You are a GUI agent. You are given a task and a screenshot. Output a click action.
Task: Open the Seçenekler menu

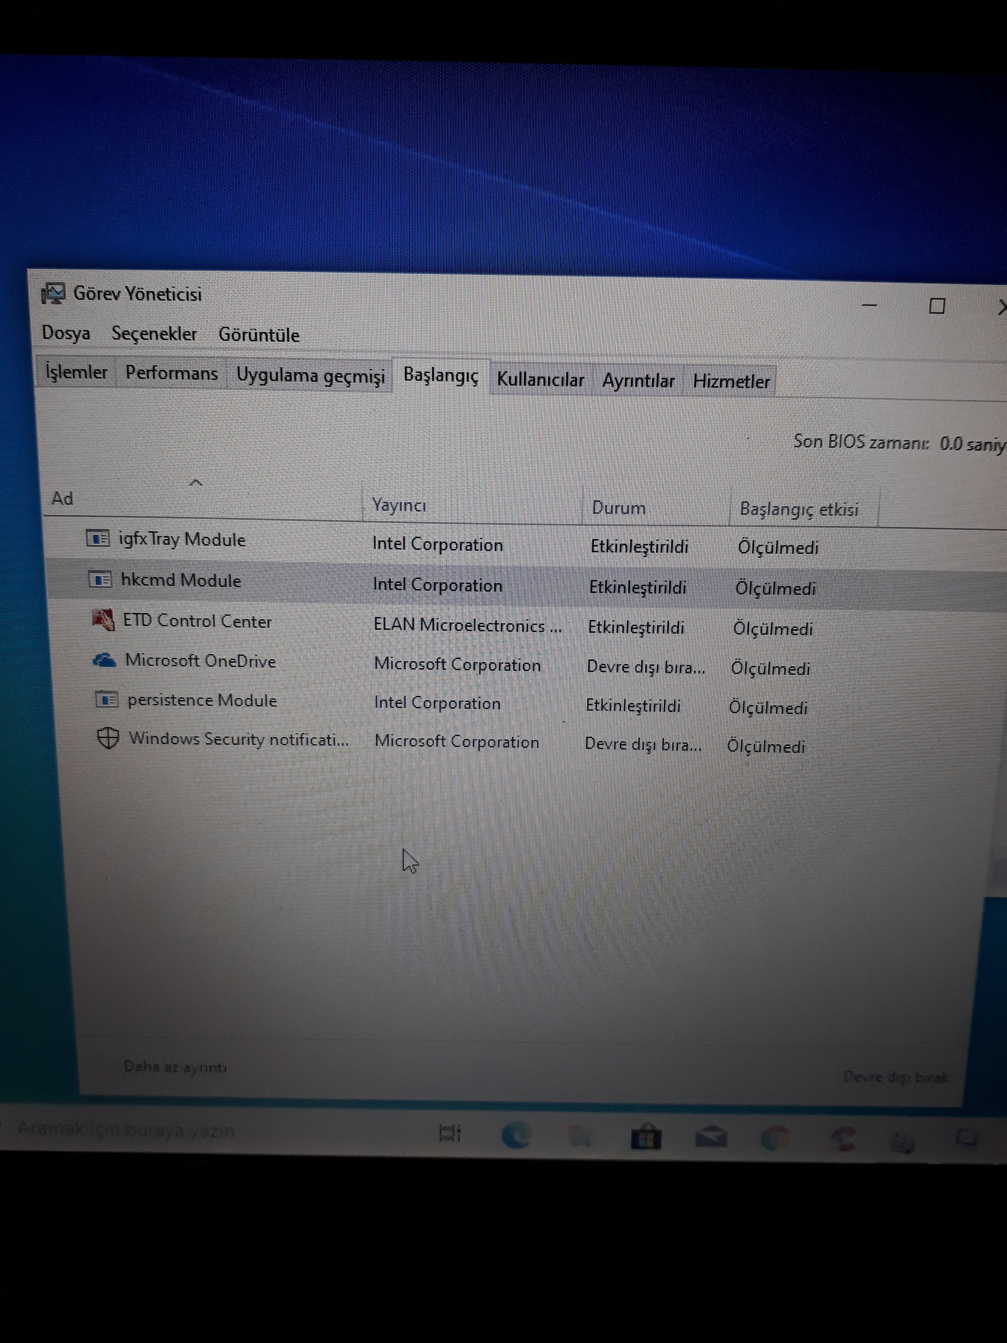pos(154,334)
